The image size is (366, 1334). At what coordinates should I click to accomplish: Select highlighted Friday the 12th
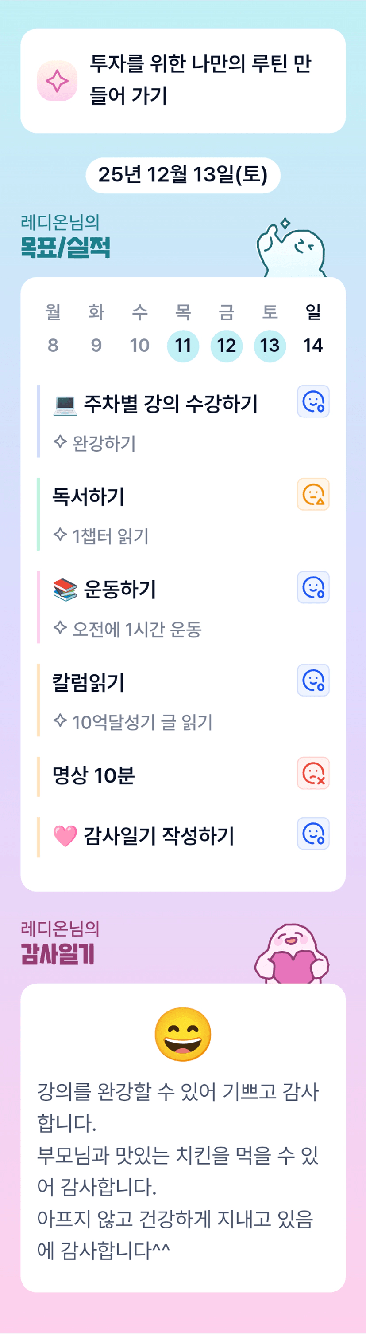(227, 346)
